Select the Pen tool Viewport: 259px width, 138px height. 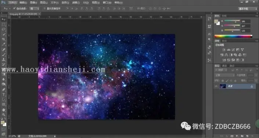pos(4,90)
